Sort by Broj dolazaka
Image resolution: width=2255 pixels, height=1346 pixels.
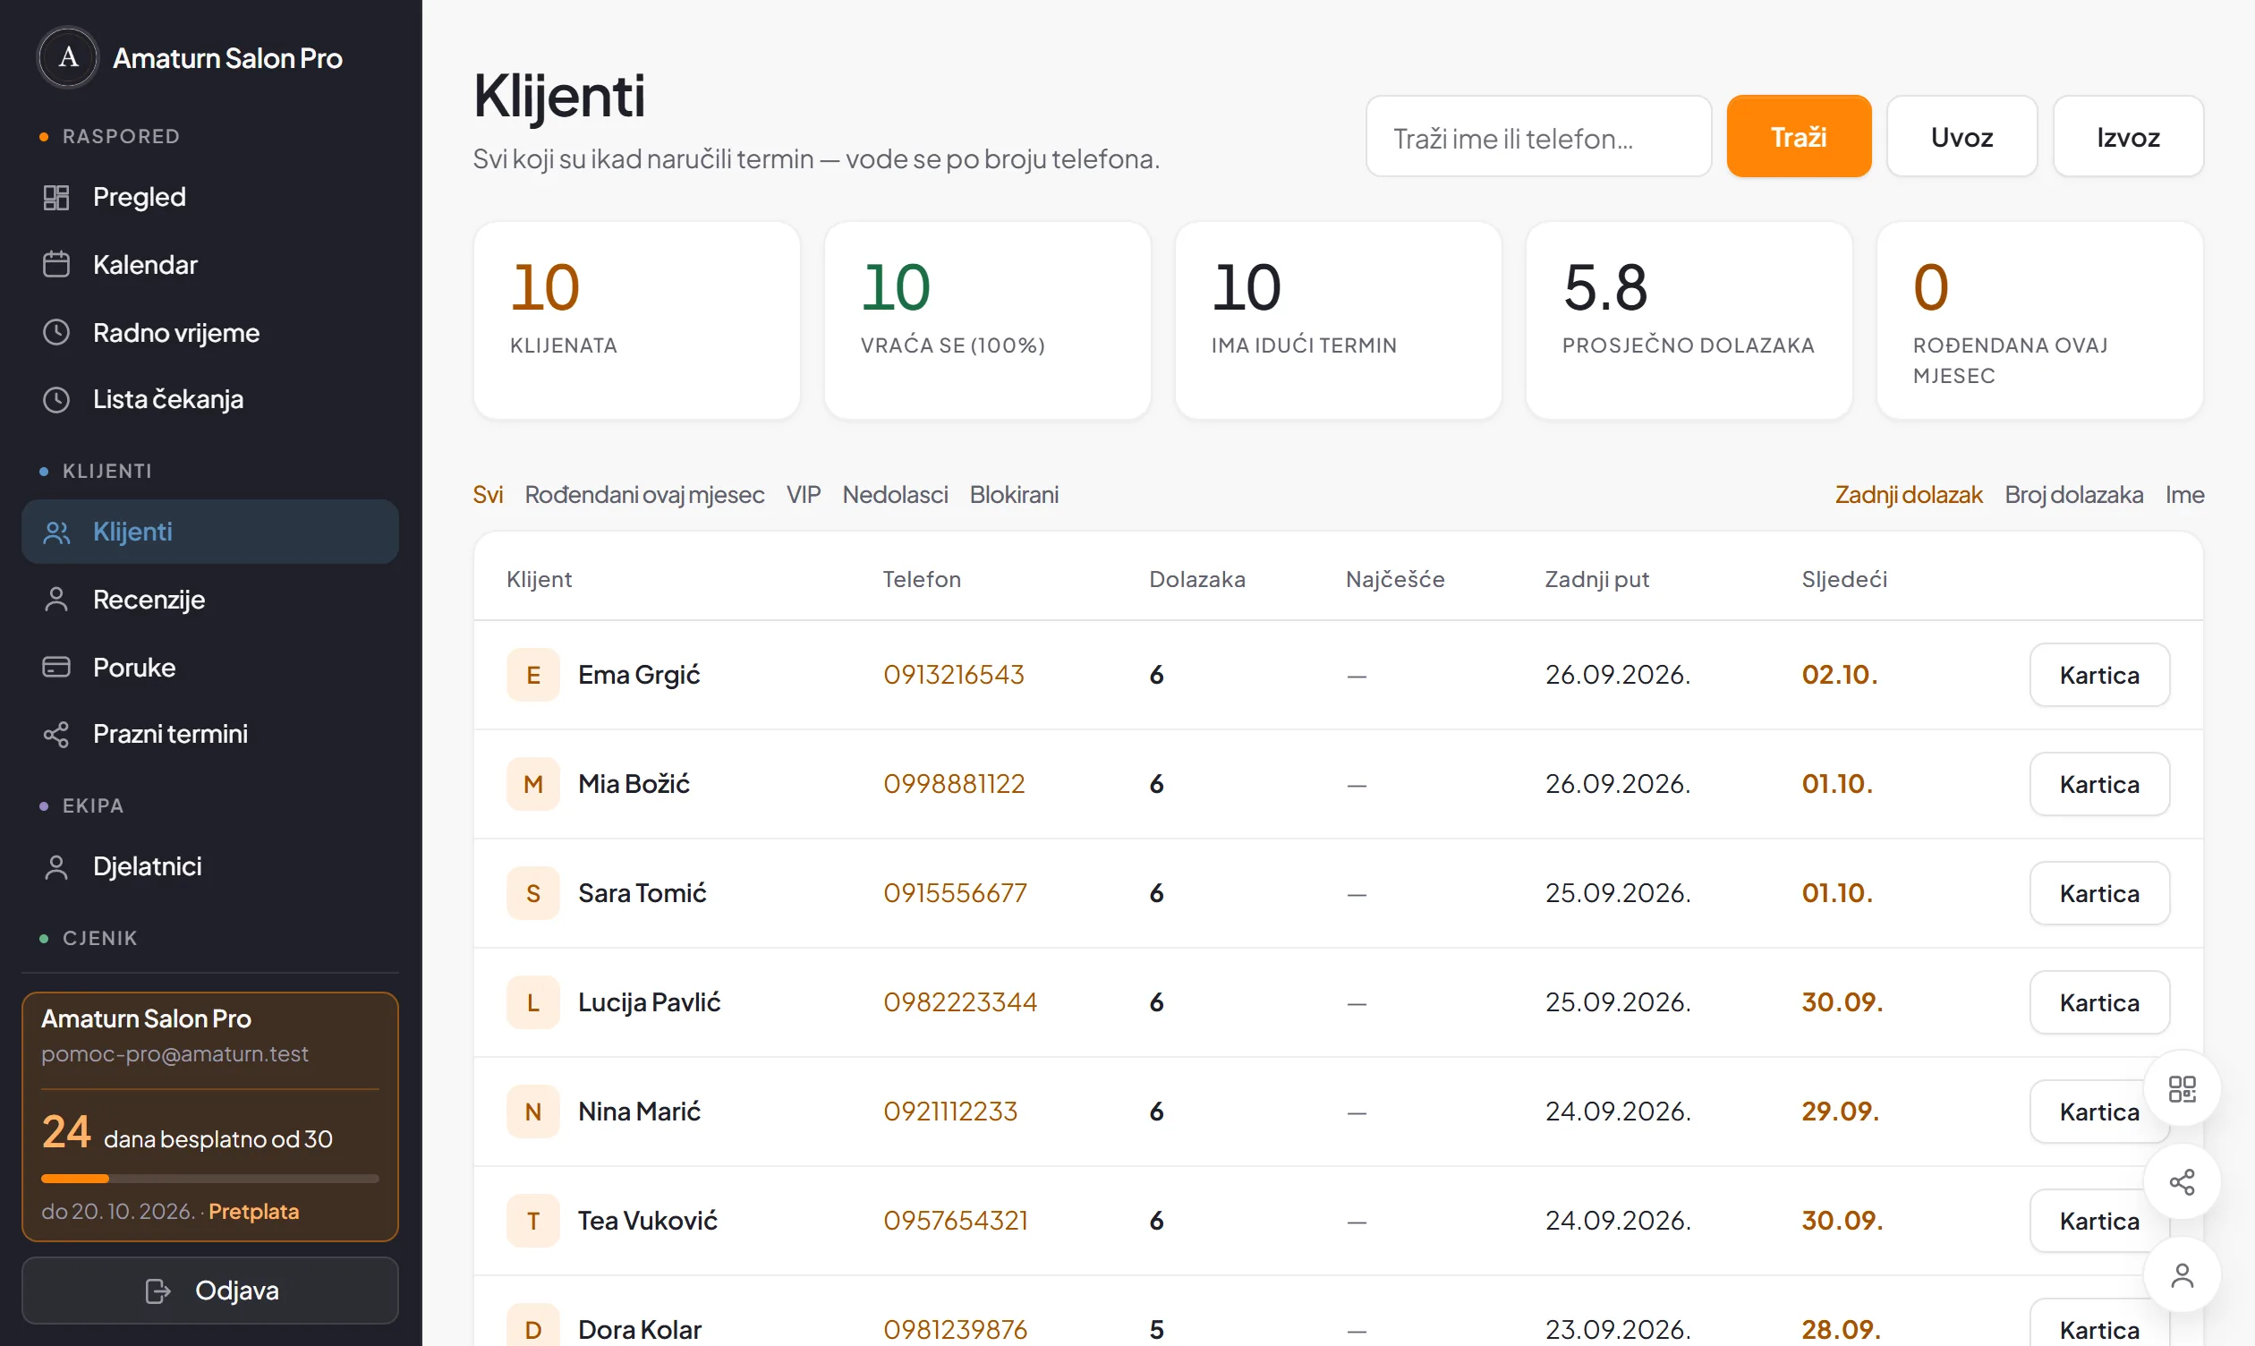[2073, 494]
